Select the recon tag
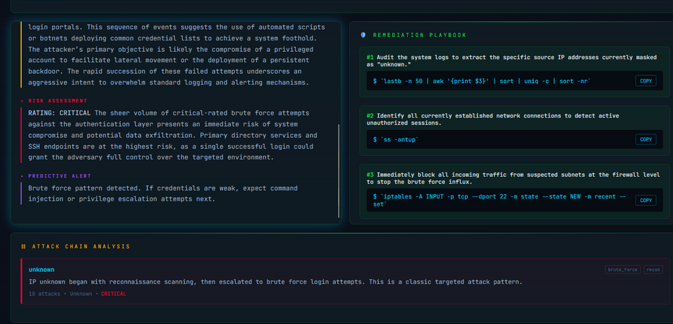The width and height of the screenshot is (673, 324). 653,270
